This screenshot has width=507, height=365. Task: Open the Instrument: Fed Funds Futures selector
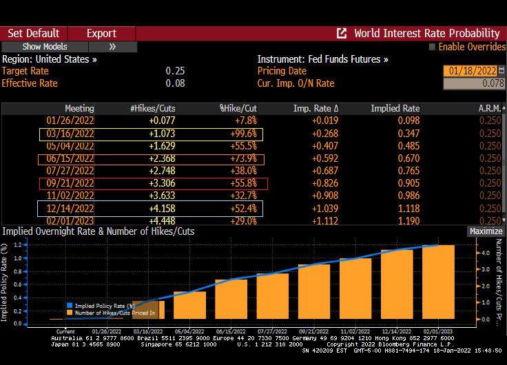(322, 59)
